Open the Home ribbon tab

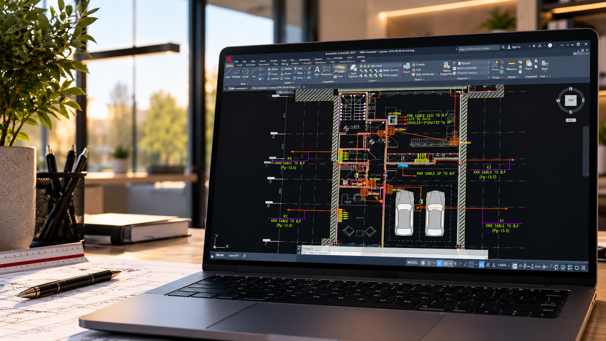230,65
